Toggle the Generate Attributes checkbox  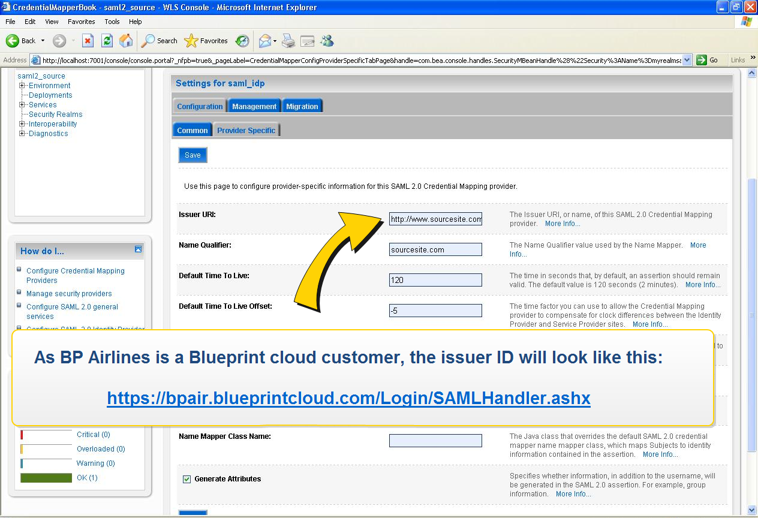[x=187, y=479]
